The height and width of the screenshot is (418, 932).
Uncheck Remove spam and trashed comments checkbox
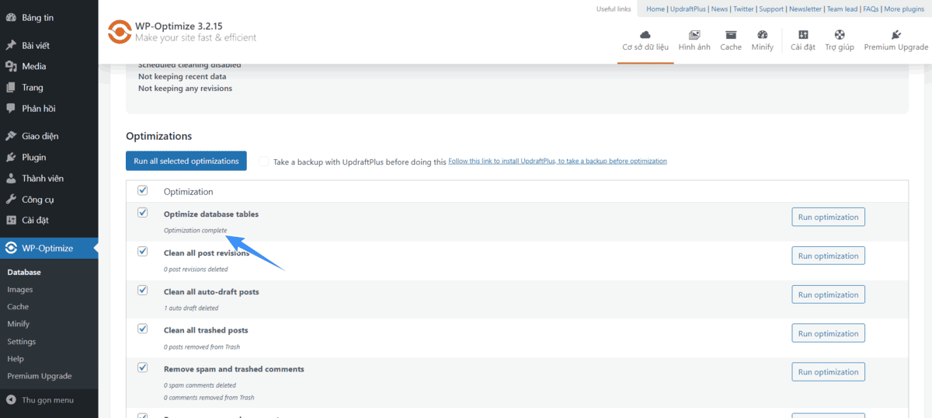[142, 367]
